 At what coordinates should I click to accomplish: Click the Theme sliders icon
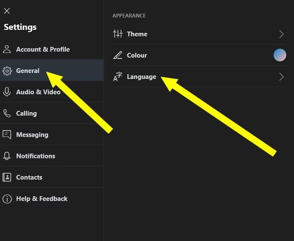click(x=118, y=34)
